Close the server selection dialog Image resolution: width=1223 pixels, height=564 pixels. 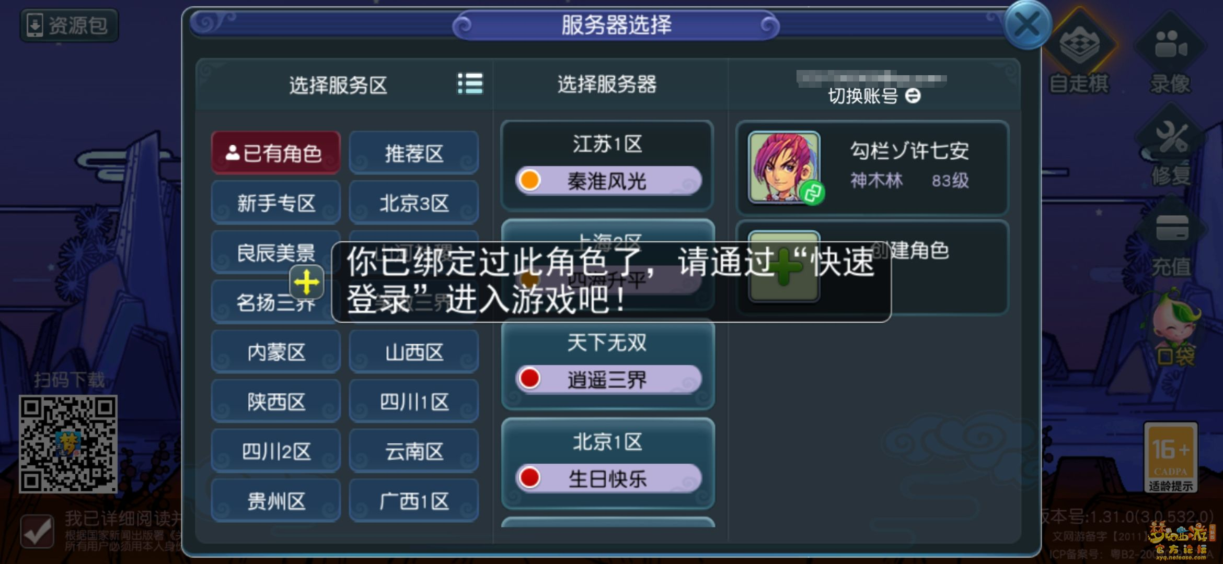(x=1026, y=25)
